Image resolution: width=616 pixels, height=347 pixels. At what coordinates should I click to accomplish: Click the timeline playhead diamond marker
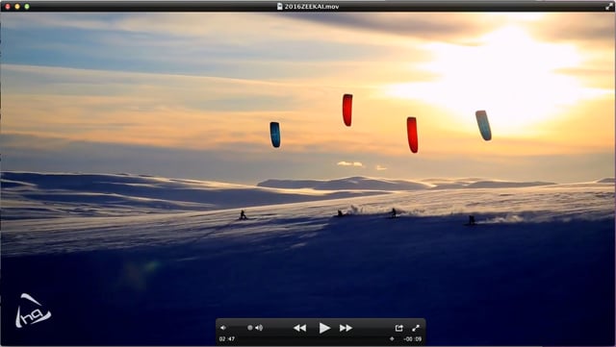392,338
